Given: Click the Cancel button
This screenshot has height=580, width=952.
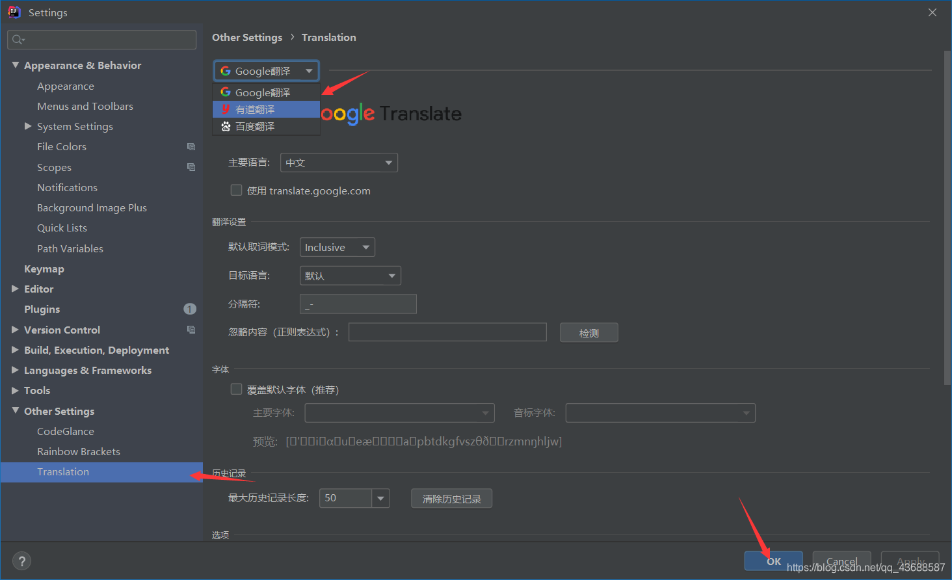Looking at the screenshot, I should [841, 561].
